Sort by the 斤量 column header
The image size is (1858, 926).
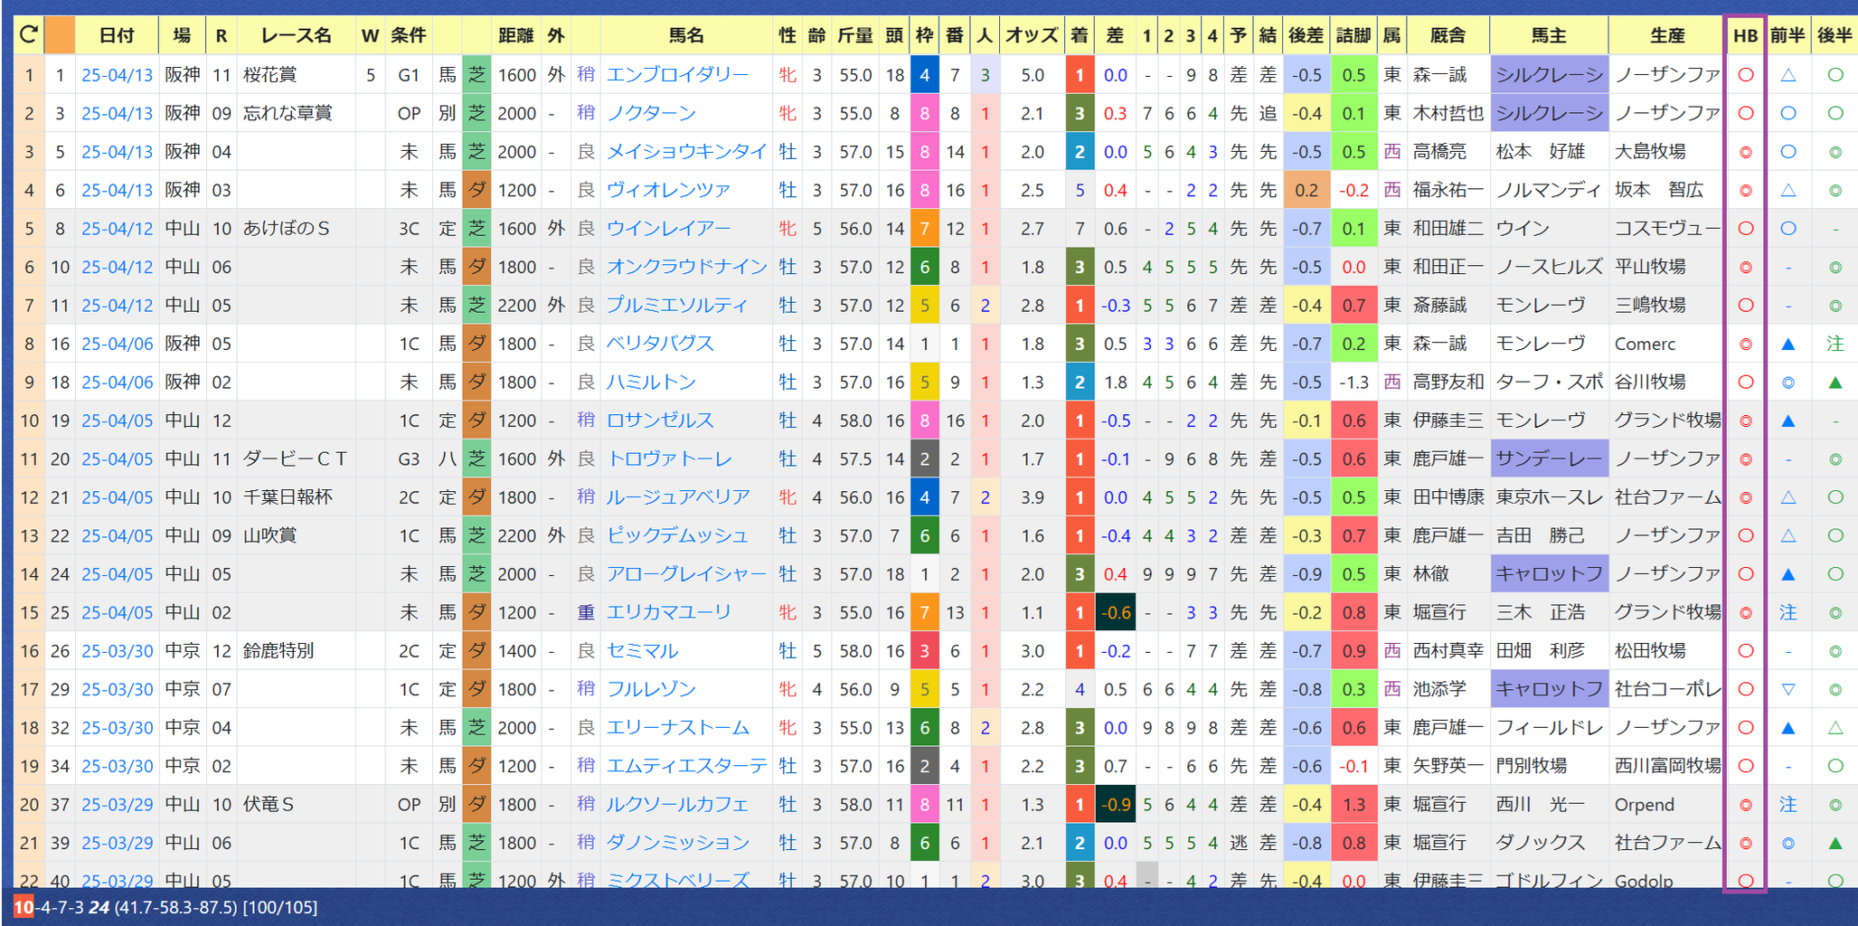(x=854, y=35)
